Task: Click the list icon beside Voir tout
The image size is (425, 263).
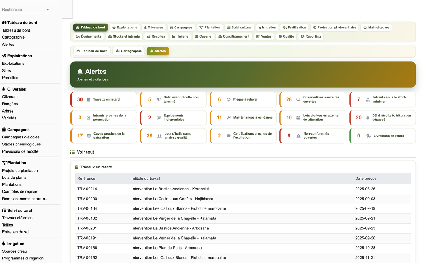Action: click(x=73, y=152)
